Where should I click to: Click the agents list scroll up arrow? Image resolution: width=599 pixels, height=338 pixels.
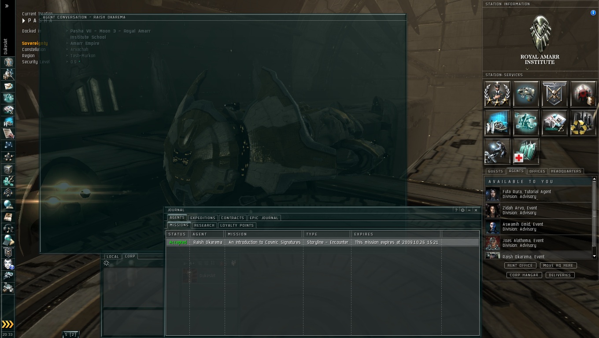[x=594, y=179]
